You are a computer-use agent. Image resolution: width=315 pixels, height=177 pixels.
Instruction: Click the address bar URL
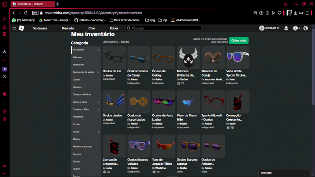pyautogui.click(x=93, y=13)
